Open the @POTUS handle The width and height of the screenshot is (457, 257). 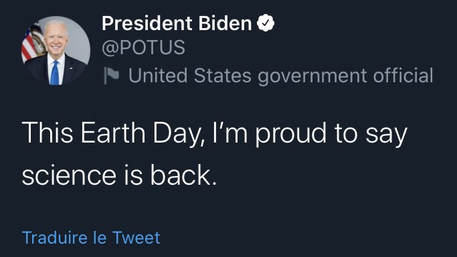tap(143, 48)
